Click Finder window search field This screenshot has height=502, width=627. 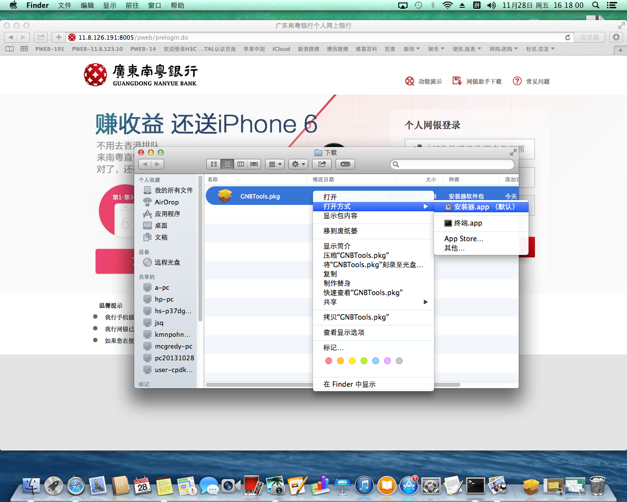pyautogui.click(x=453, y=164)
